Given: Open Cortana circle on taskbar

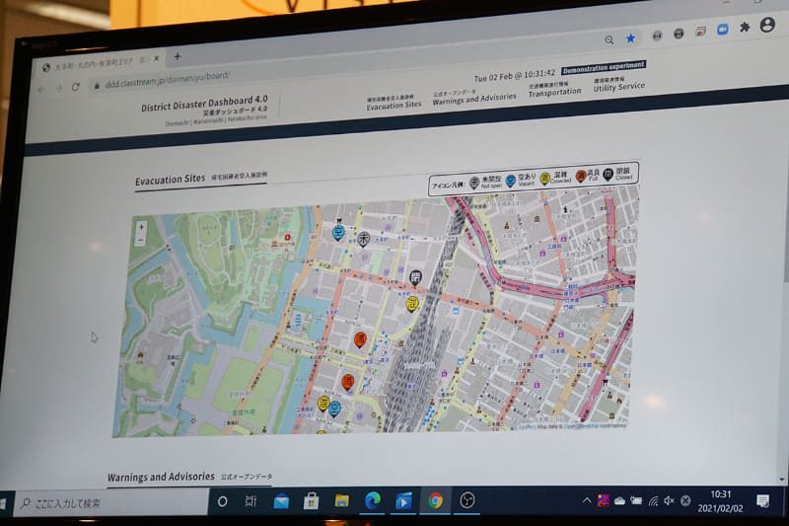Looking at the screenshot, I should point(223,501).
